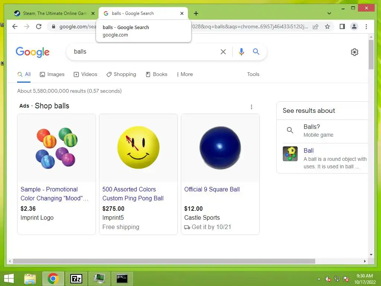The width and height of the screenshot is (381, 286).
Task: Click the Google logo
Action: pos(33,52)
